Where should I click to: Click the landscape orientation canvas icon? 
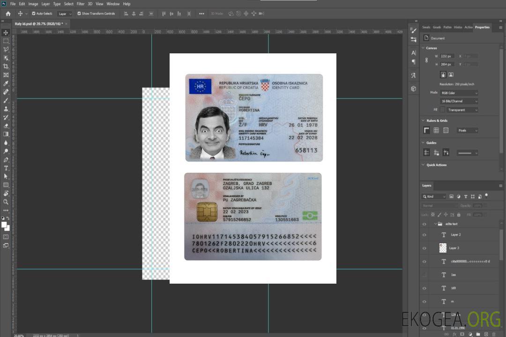click(451, 75)
